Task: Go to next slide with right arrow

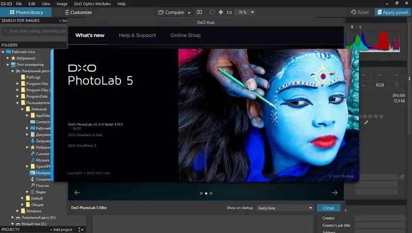Action: point(334,192)
